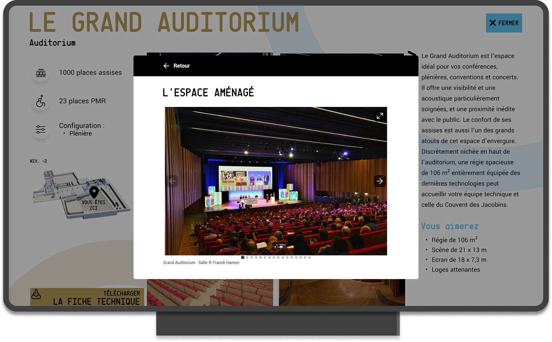Click the "NIV. -2" level label
The width and height of the screenshot is (552, 342).
(38, 161)
